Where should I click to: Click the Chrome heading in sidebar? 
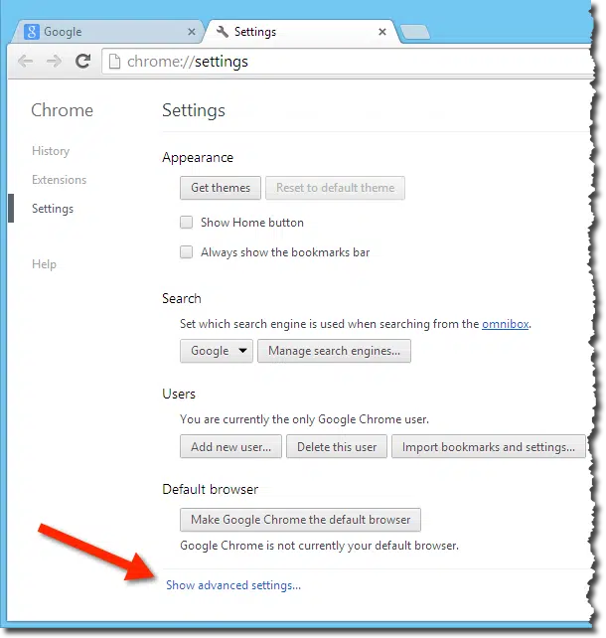tap(63, 110)
